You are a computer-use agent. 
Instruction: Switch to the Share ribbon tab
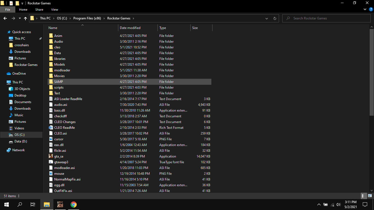click(x=39, y=10)
